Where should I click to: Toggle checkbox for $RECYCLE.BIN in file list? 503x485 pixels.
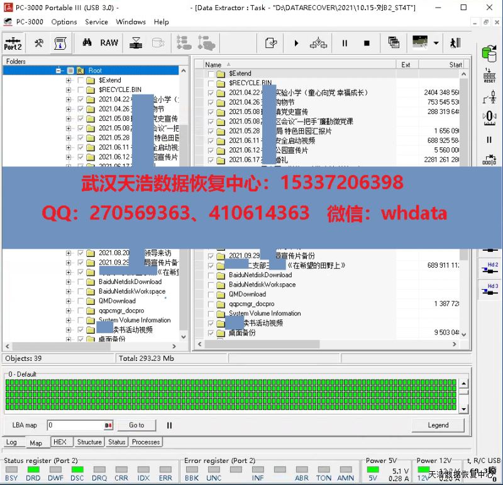[x=211, y=83]
